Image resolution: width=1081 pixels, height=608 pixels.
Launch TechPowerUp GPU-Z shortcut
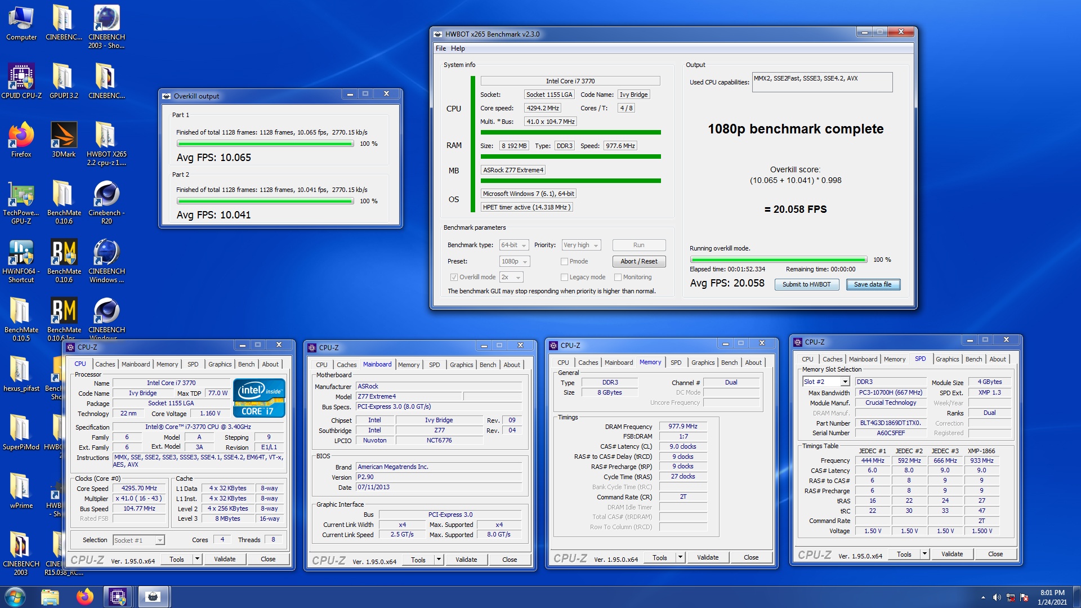(x=21, y=202)
